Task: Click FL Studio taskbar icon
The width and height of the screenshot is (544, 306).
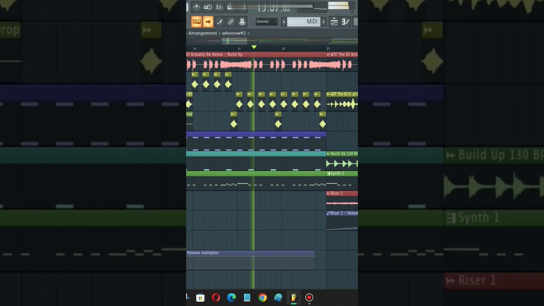Action: coord(294,297)
